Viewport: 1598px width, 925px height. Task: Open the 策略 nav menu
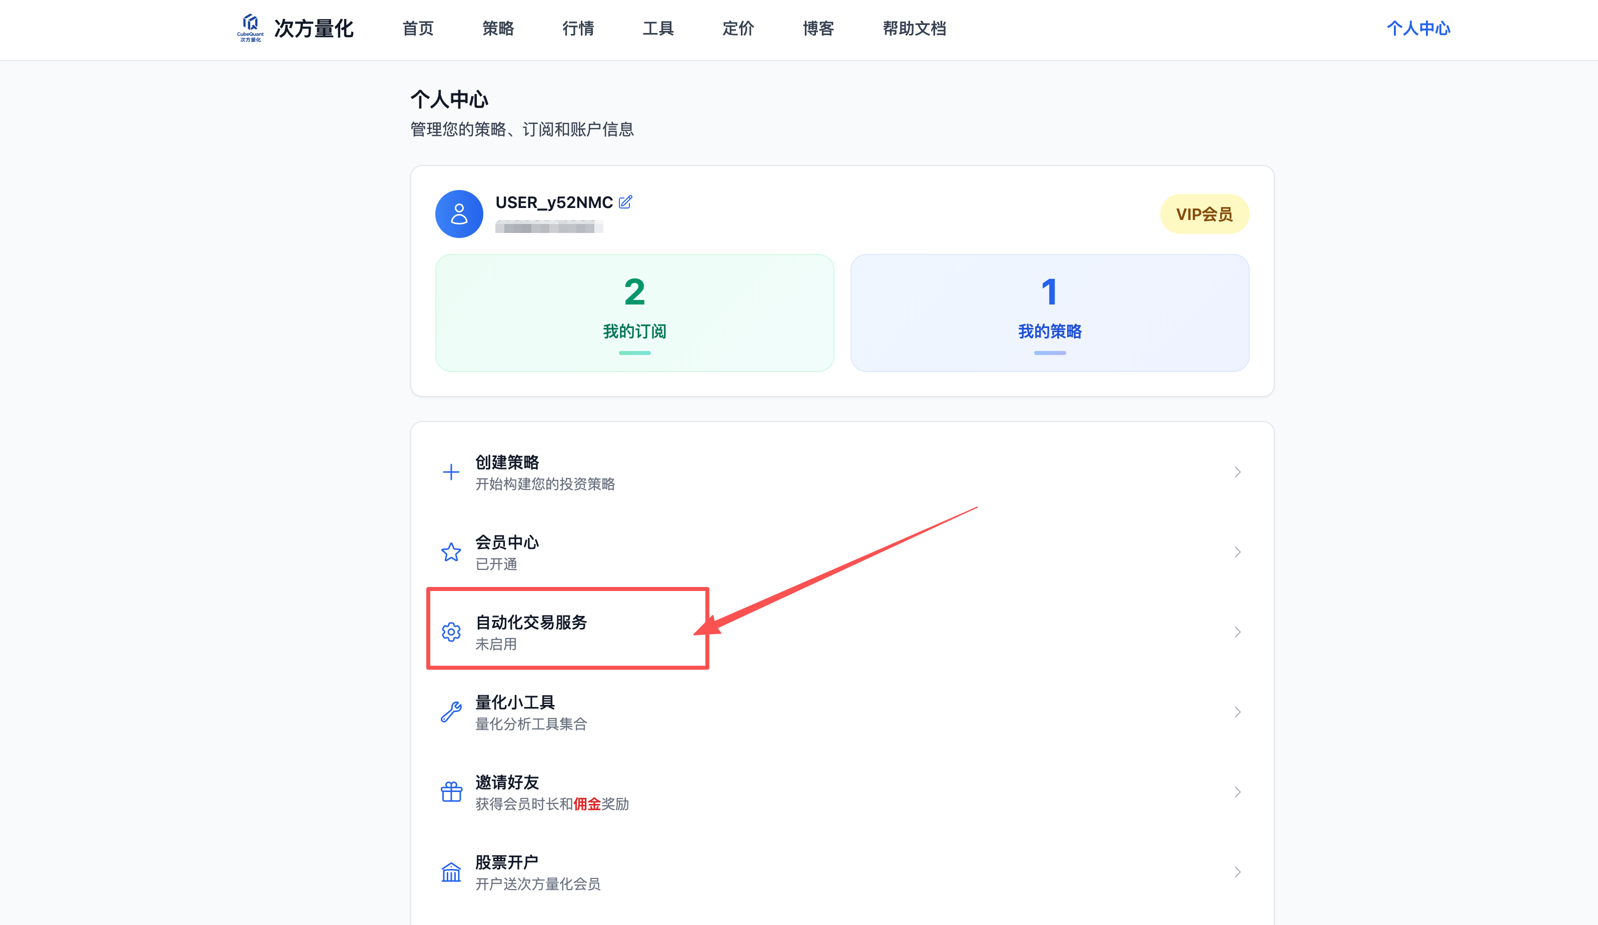(x=498, y=28)
